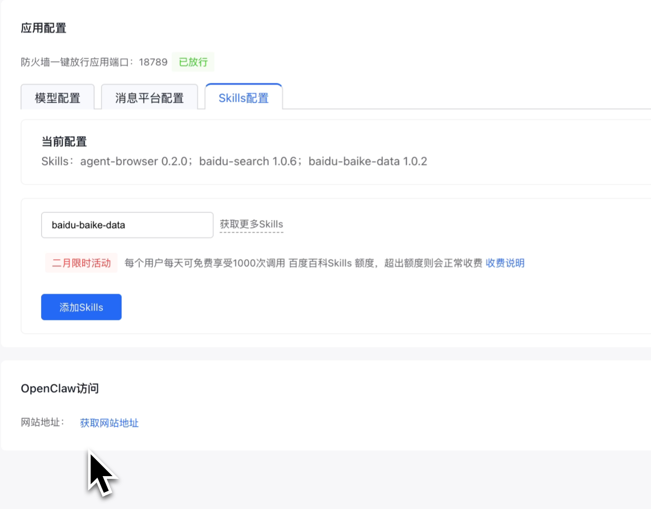Viewport: 651px width, 509px height.
Task: Switch to the 模型配置 tab
Action: 58,97
